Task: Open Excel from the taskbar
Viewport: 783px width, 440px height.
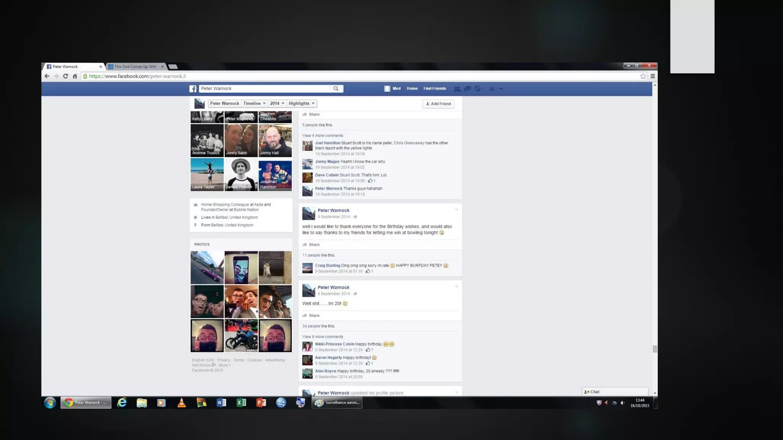Action: pyautogui.click(x=241, y=403)
